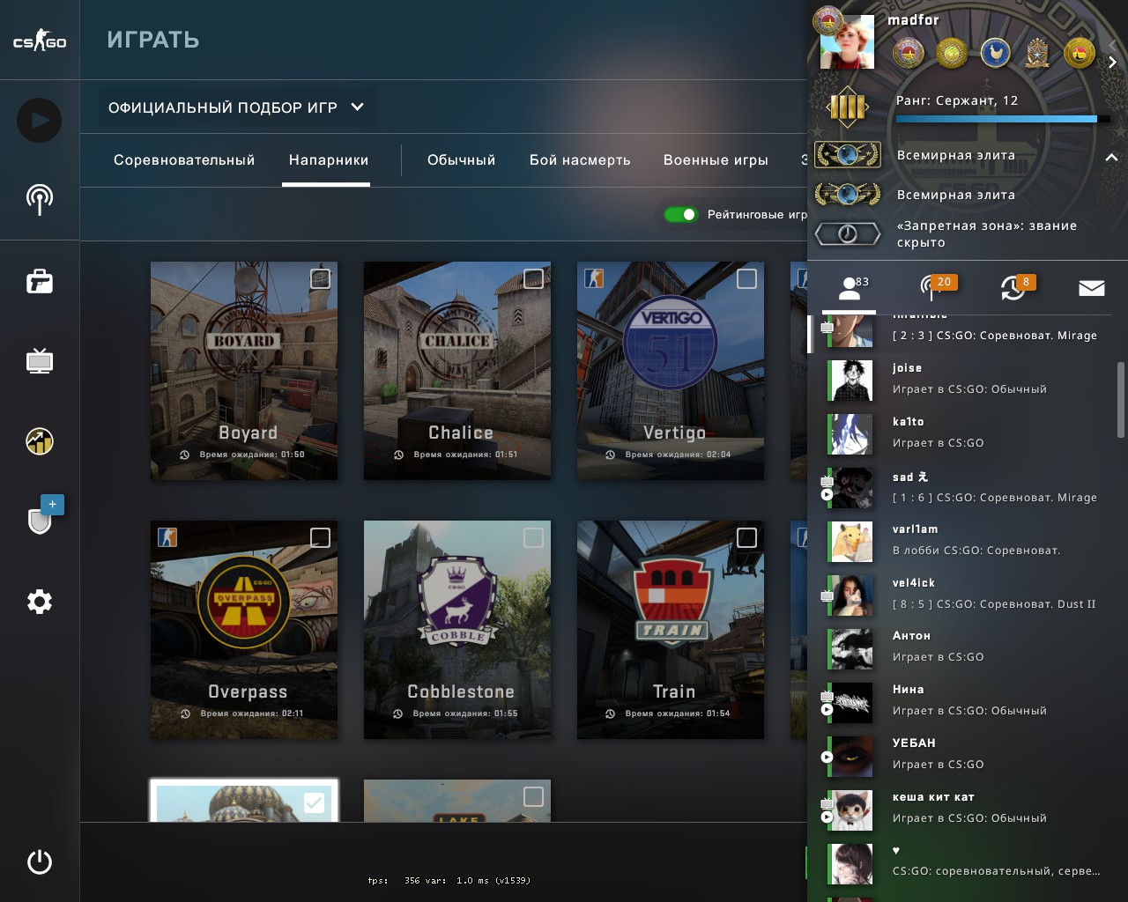This screenshot has width=1128, height=902.
Task: Open the invites envelope tab
Action: click(x=1092, y=288)
